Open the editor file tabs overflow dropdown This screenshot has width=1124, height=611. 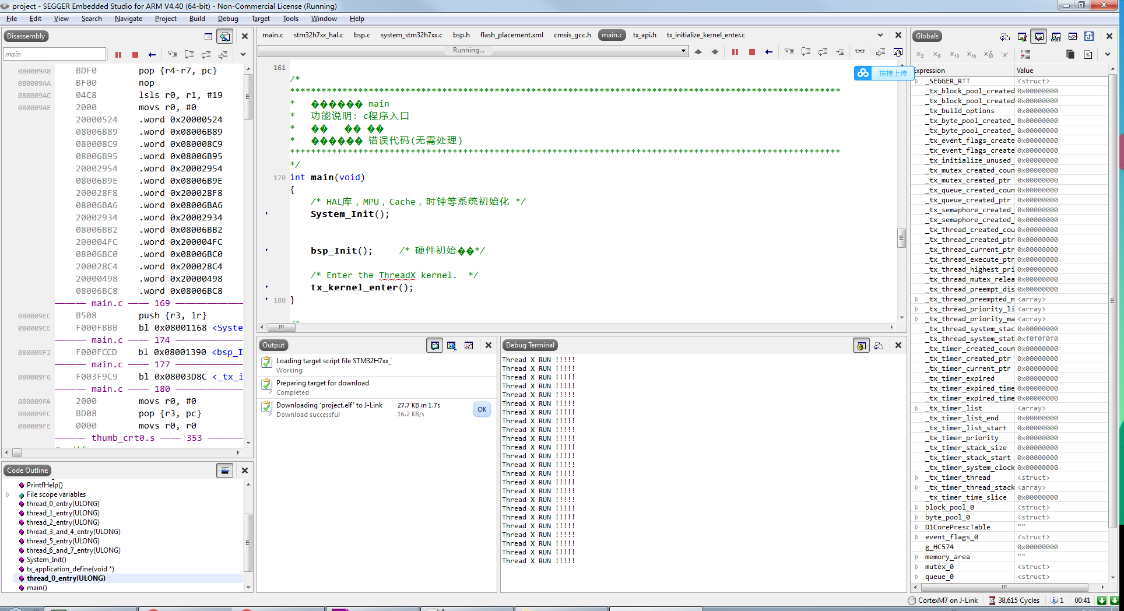point(880,35)
